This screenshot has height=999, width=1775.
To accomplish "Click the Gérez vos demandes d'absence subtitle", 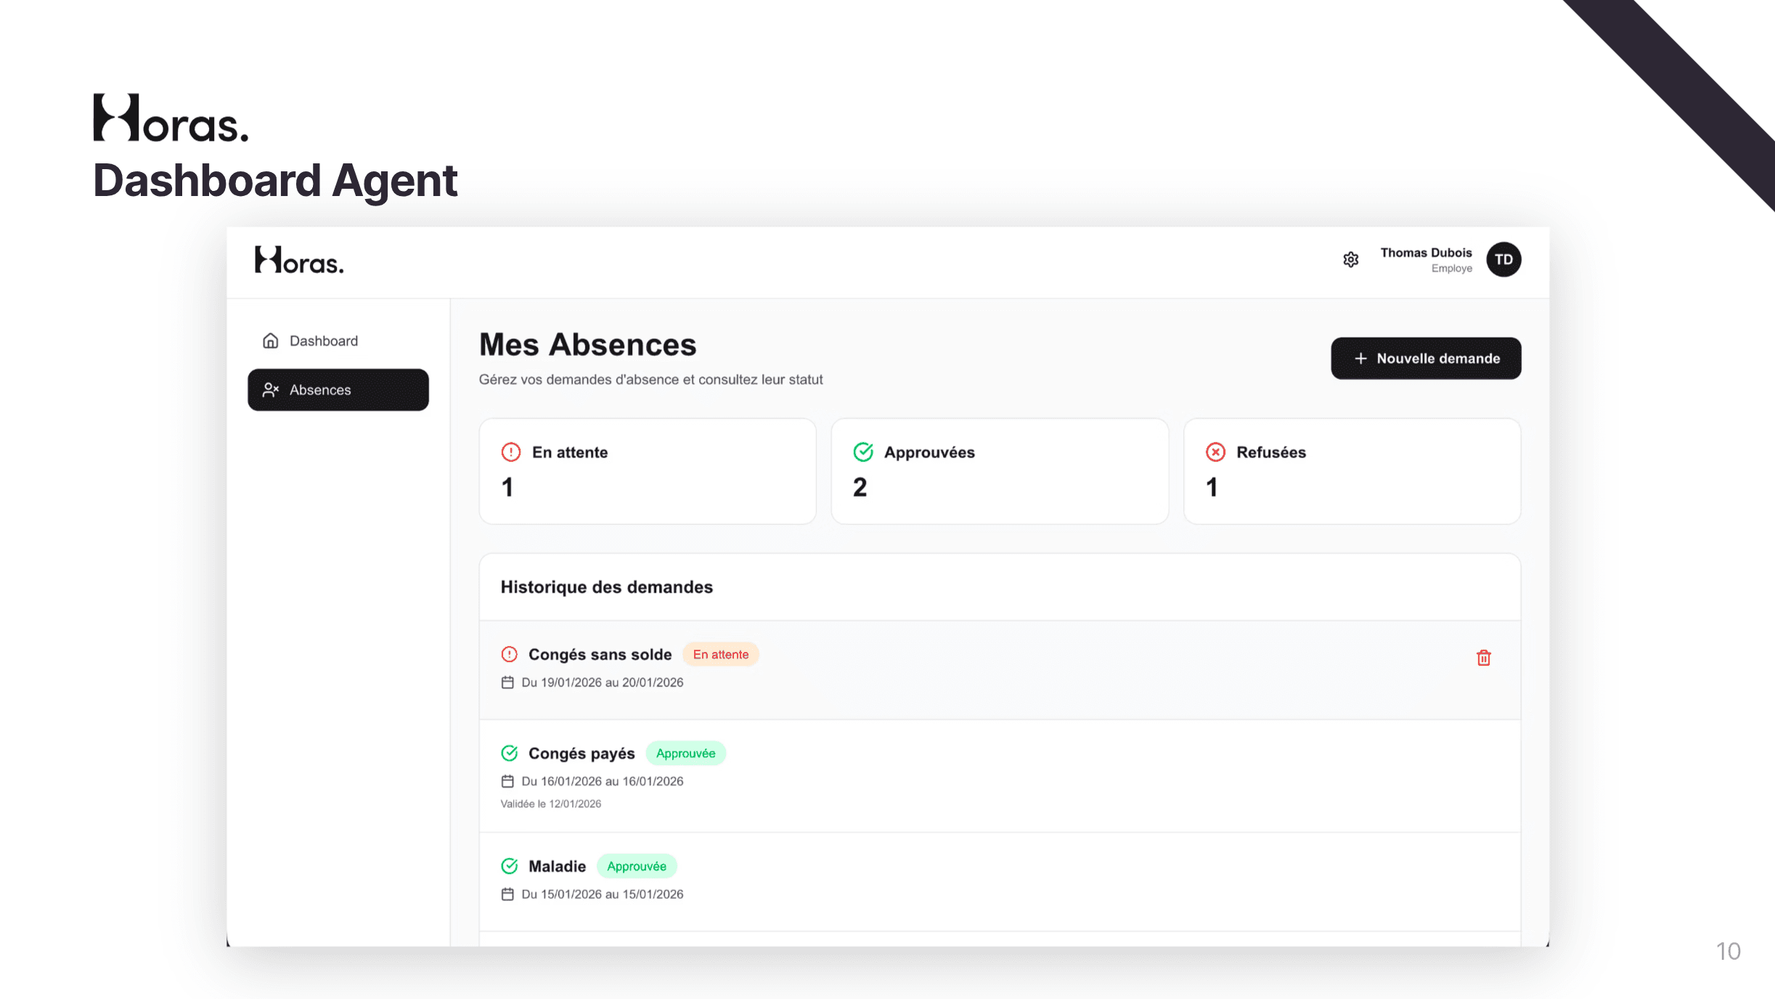I will tap(651, 380).
